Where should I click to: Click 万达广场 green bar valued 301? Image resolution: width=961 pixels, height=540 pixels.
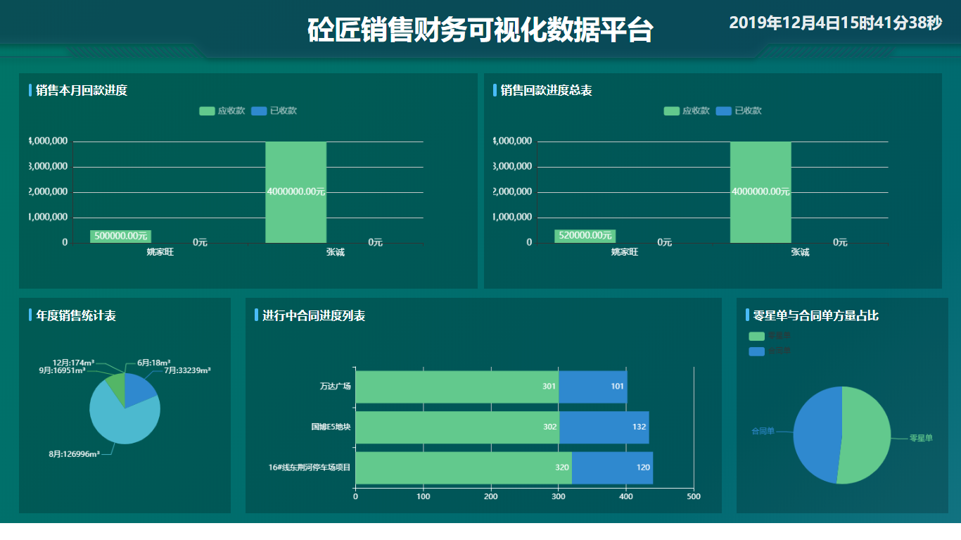[x=457, y=387]
